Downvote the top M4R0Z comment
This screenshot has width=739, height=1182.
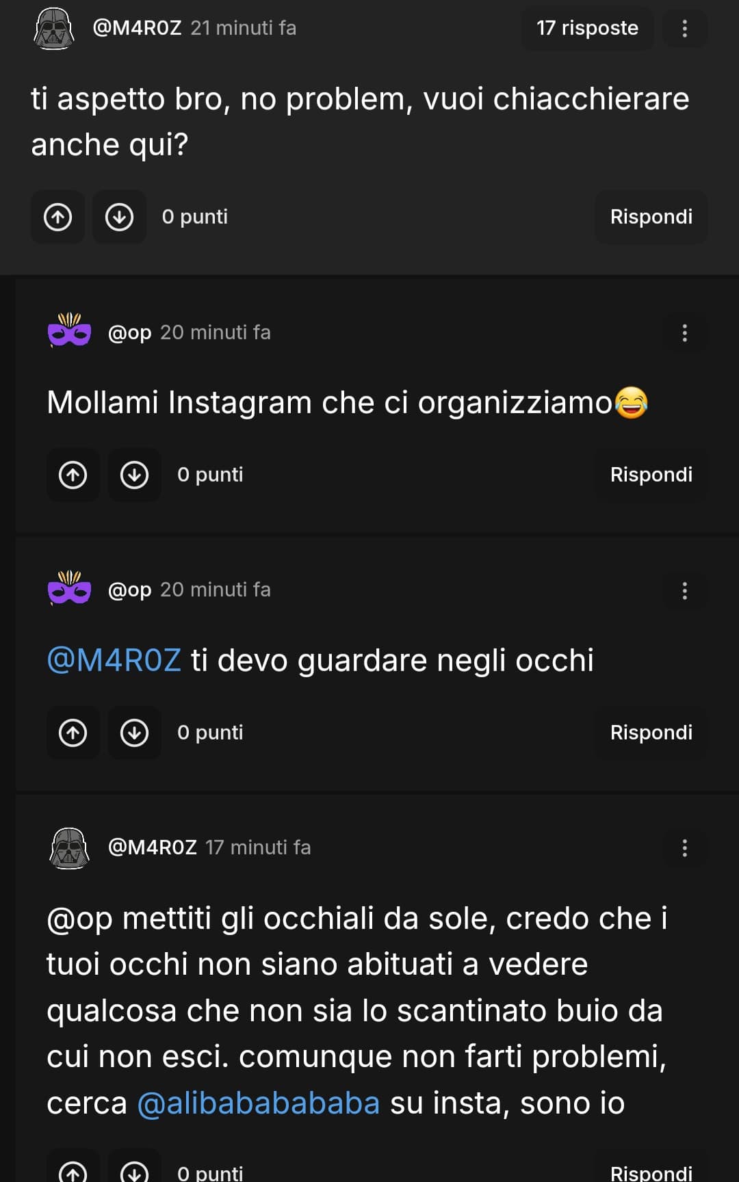[x=120, y=217]
